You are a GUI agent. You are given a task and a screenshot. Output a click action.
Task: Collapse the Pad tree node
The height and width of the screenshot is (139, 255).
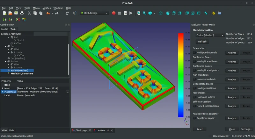click(9, 37)
